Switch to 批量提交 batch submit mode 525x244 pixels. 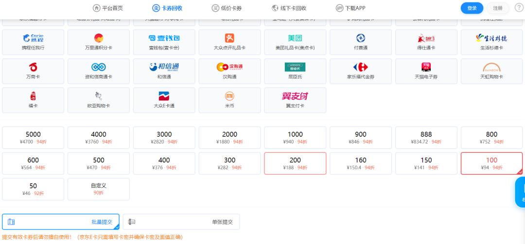61,222
